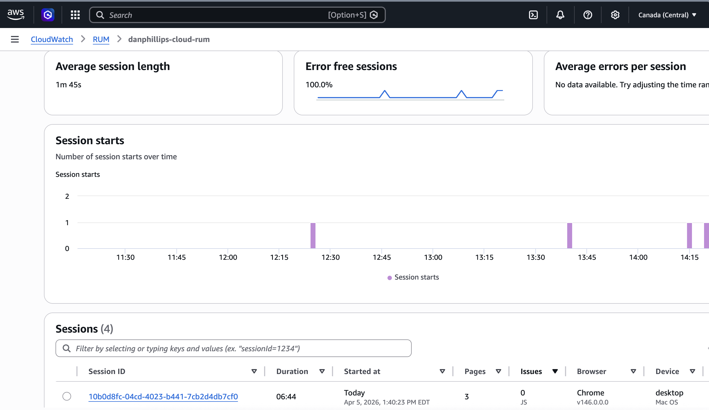Viewport: 709px width, 410px height.
Task: Click the search magnifier in the filter box
Action: 67,348
